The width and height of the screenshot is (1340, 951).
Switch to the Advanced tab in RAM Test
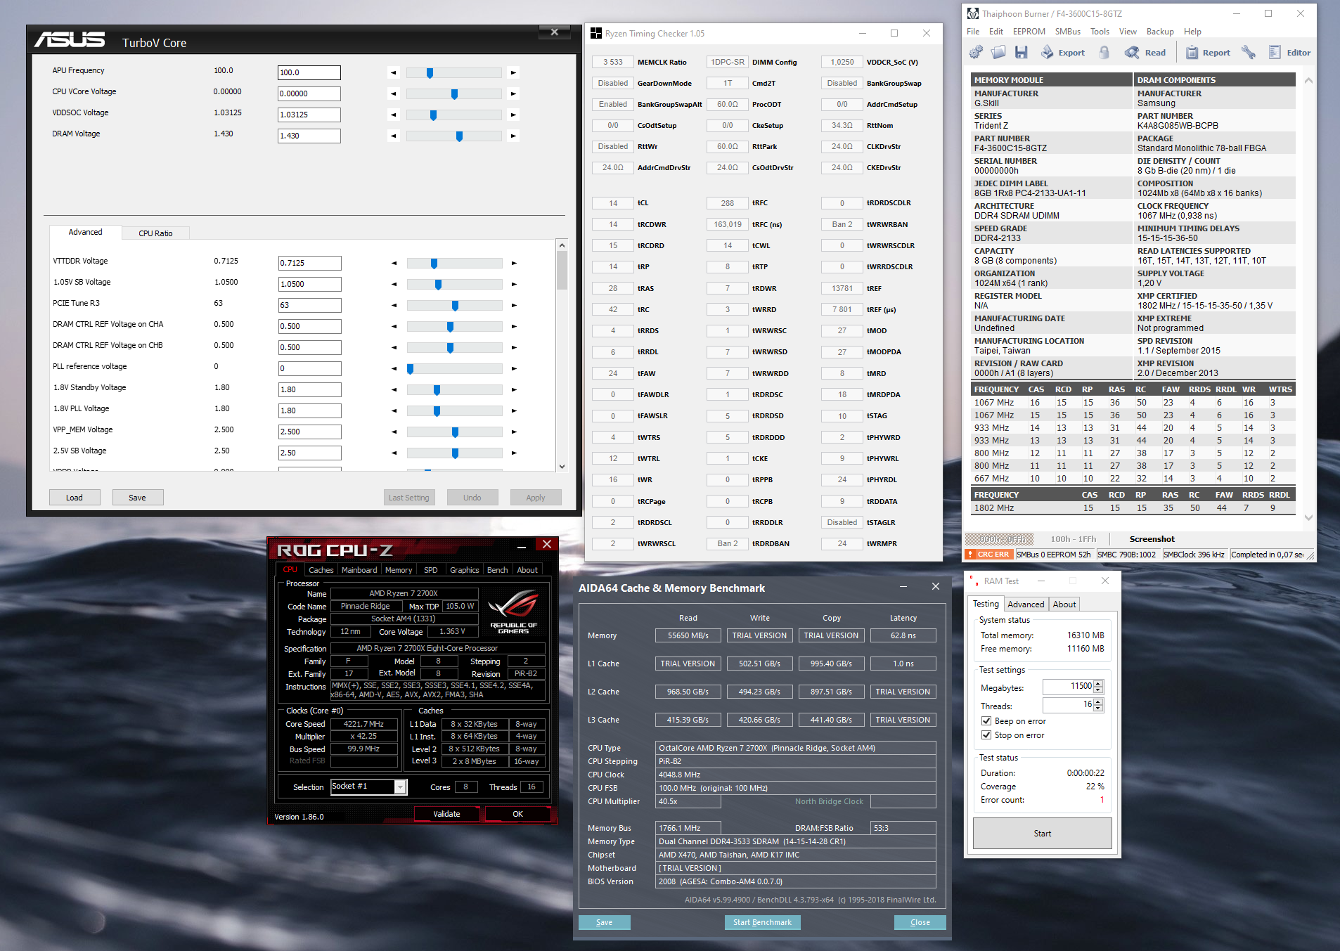point(1026,604)
